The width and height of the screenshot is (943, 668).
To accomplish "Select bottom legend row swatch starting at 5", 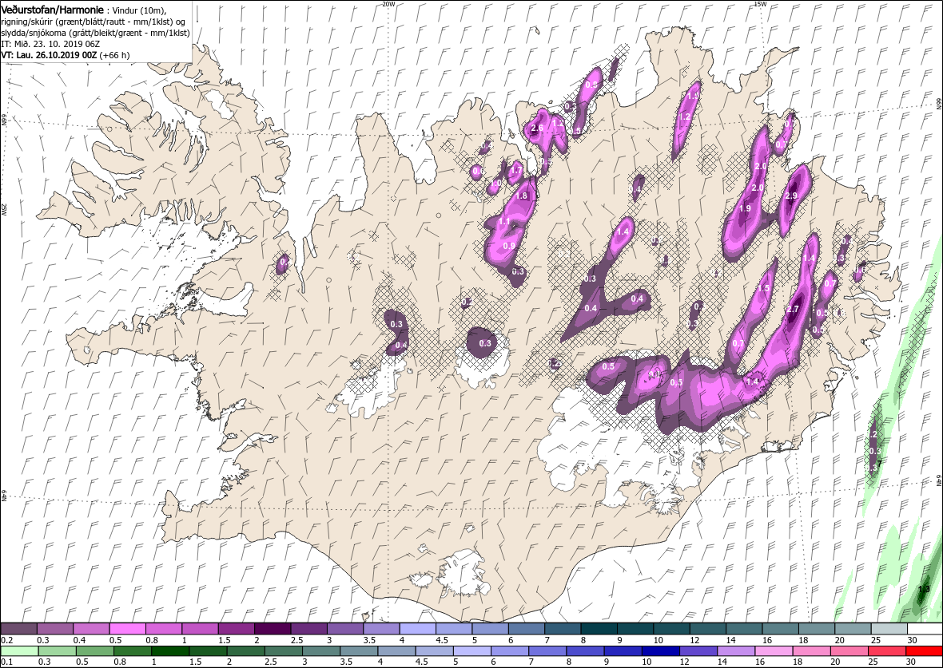I will [471, 652].
